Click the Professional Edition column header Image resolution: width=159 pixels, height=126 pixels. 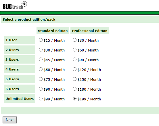[x=90, y=31]
